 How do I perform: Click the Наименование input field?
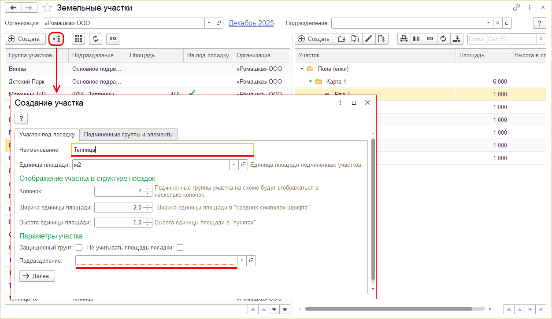163,150
